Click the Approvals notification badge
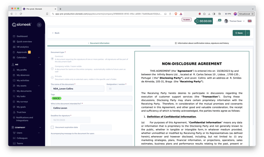 coord(29,52)
